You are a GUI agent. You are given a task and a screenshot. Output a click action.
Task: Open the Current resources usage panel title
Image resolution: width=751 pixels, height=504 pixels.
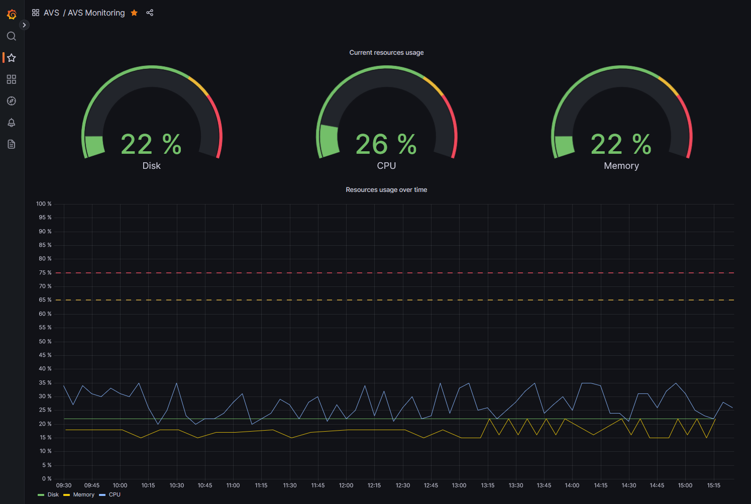pyautogui.click(x=386, y=52)
